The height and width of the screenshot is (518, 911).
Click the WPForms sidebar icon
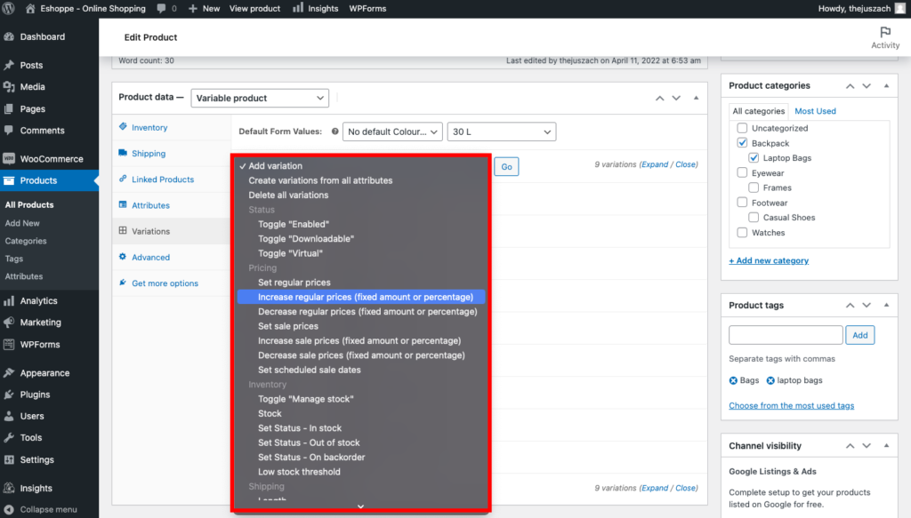(9, 345)
